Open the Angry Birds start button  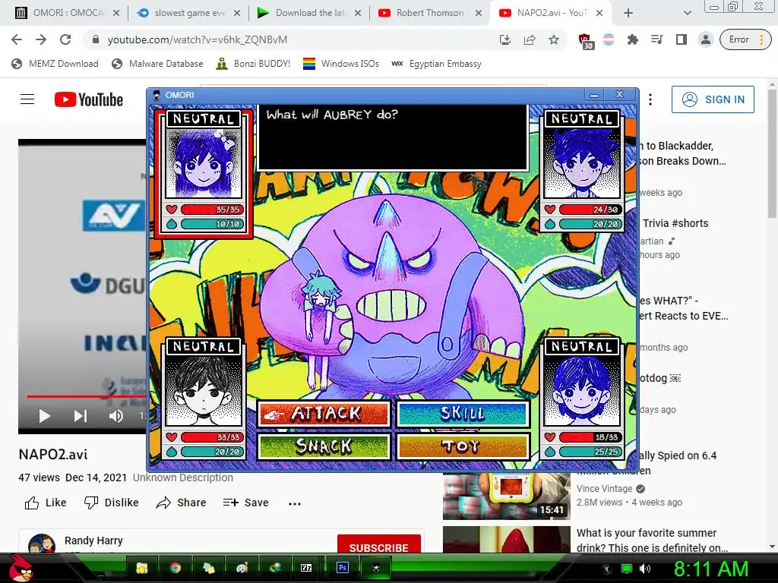click(x=21, y=568)
